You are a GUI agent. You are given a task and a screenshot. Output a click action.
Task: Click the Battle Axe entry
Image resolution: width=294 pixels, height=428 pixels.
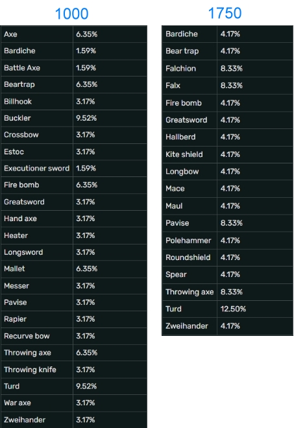coord(22,67)
